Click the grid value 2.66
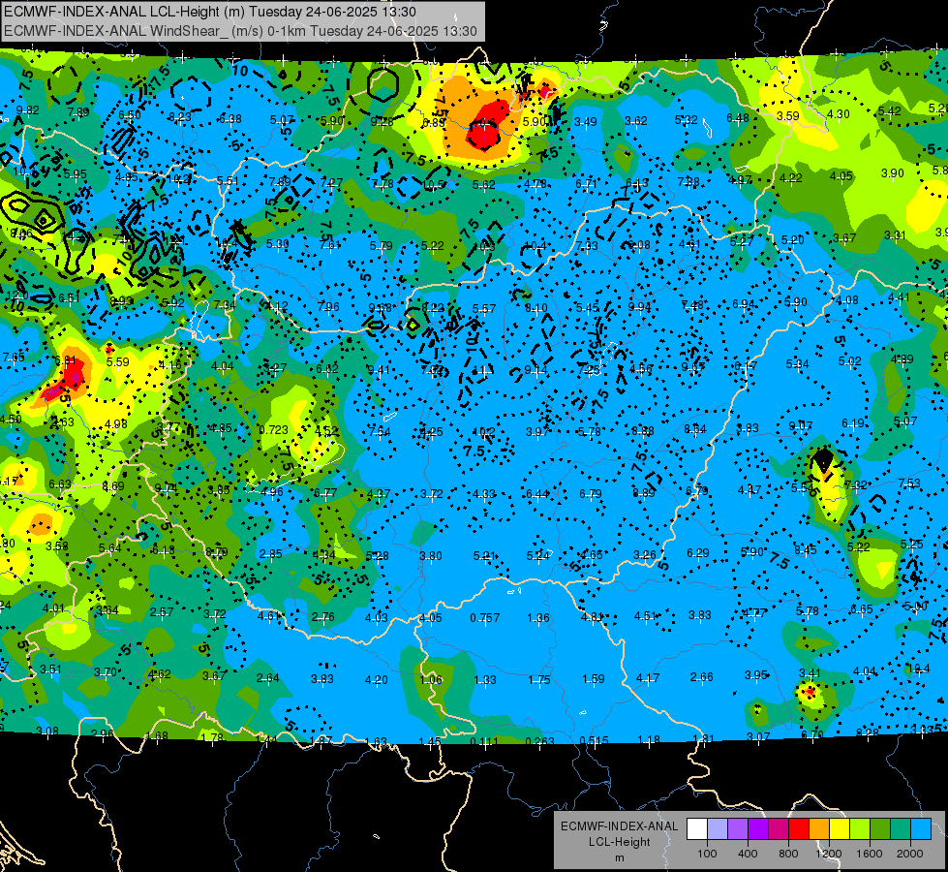The image size is (948, 872). [702, 676]
